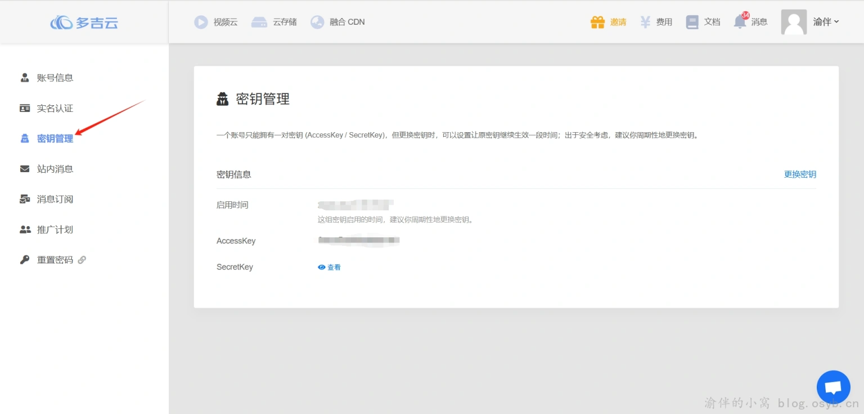Click the 多吉云 logo
Screen dimensions: 864x414
tap(84, 22)
